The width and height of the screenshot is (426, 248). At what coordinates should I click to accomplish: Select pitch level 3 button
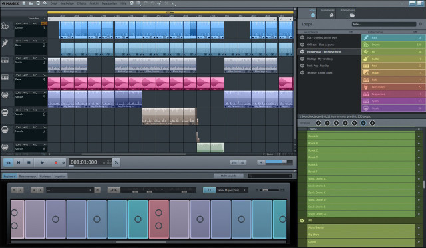[336, 123]
